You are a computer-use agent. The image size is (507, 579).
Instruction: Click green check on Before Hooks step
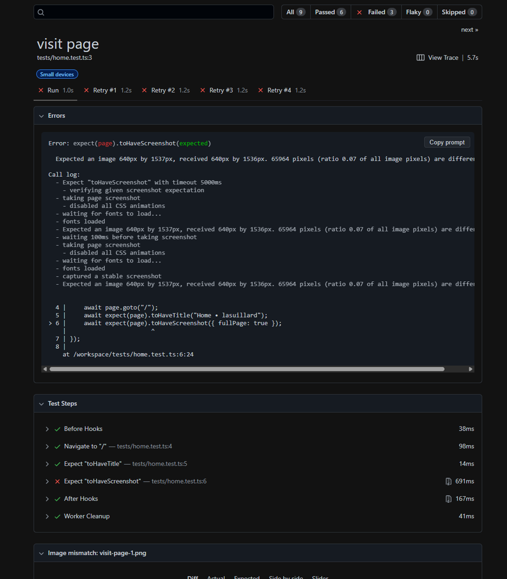[x=57, y=429]
